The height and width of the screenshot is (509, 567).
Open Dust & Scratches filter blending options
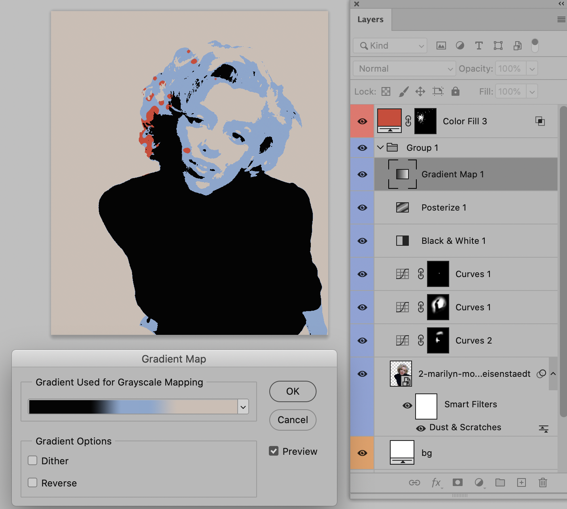pos(544,428)
